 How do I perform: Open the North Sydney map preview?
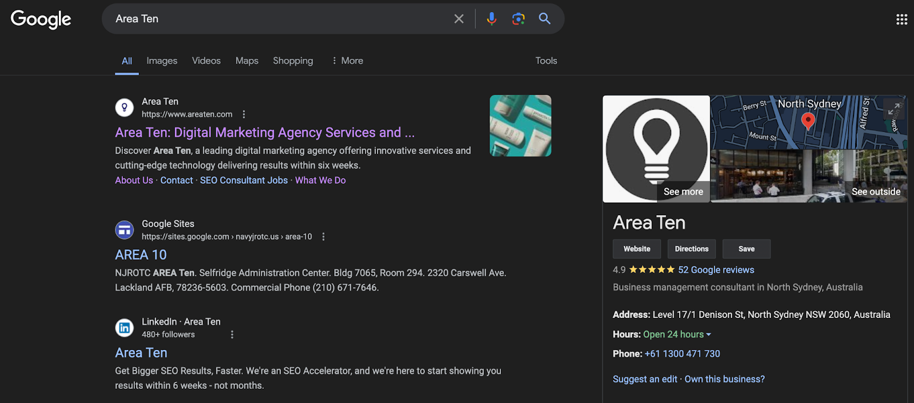[x=808, y=122]
